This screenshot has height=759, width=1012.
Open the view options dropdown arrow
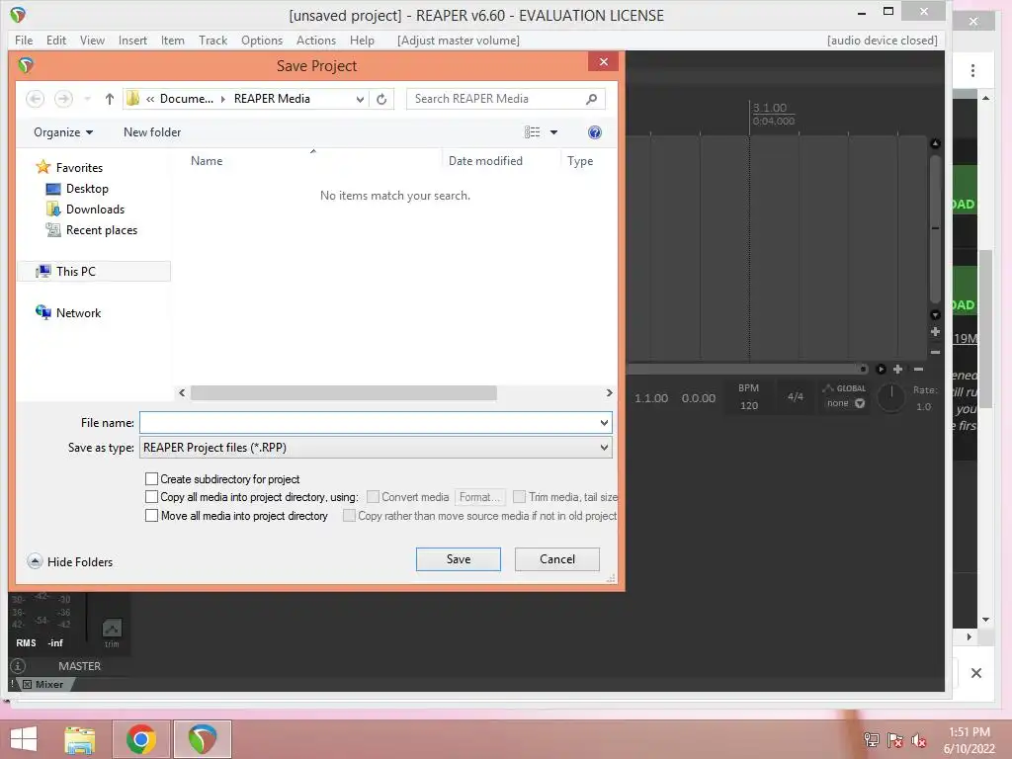point(553,132)
